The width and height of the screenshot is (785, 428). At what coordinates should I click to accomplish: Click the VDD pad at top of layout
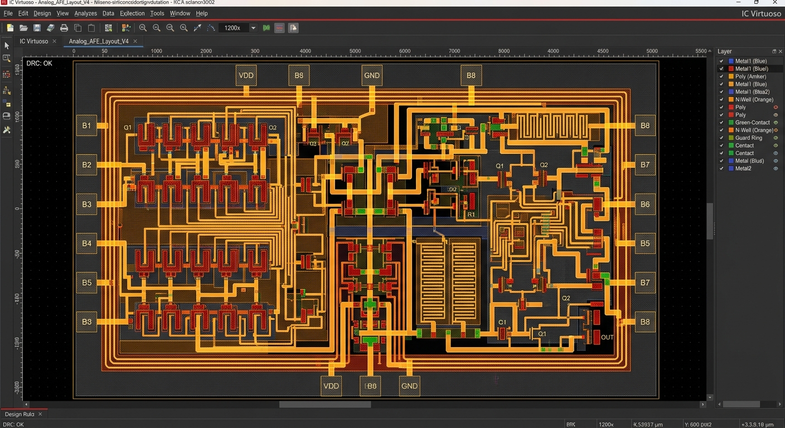[246, 75]
